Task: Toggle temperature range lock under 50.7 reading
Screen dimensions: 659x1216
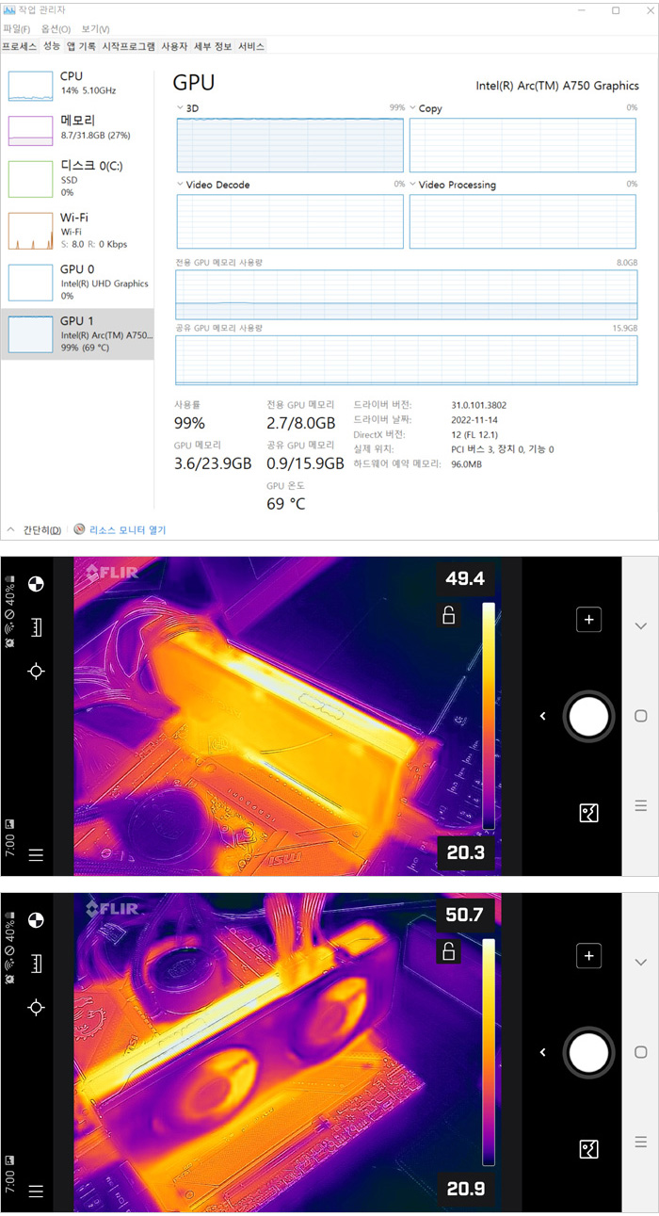Action: click(449, 951)
